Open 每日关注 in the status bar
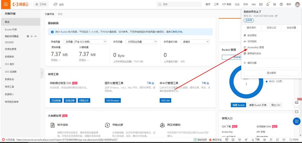Viewport: 302px width, 143px height. pyautogui.click(x=215, y=140)
